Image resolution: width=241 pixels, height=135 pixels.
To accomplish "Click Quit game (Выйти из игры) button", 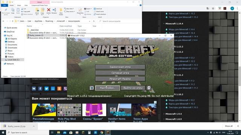I will tap(133, 88).
